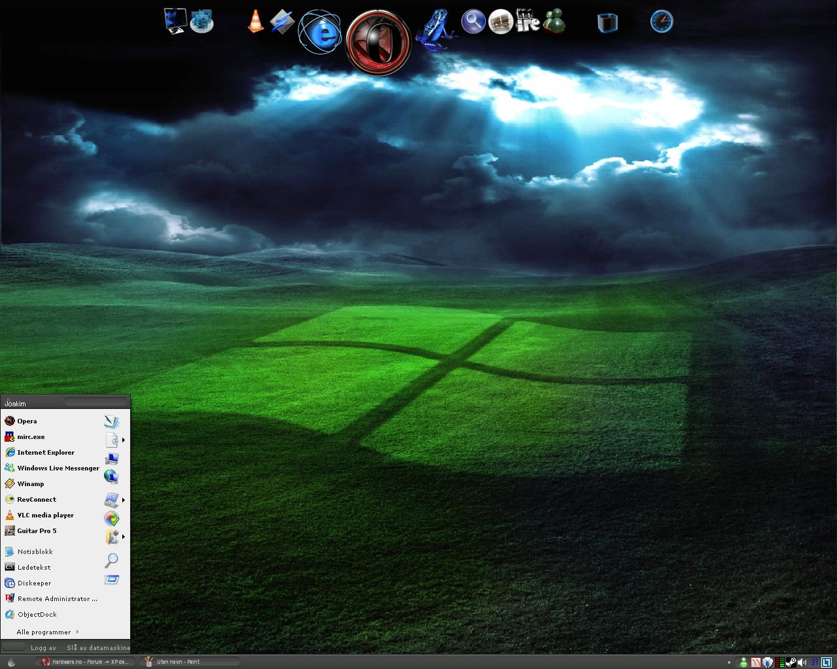The height and width of the screenshot is (669, 837).
Task: Click the blue 31 tray icon
Action: [814, 662]
